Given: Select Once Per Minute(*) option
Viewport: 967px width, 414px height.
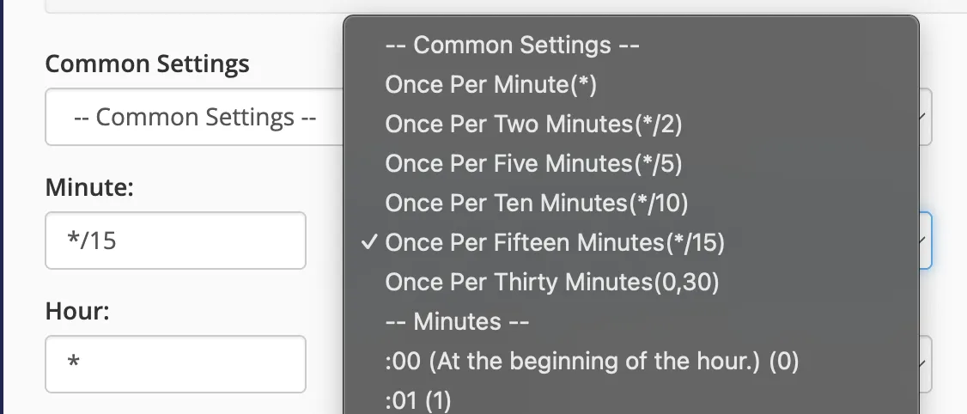Looking at the screenshot, I should 490,84.
